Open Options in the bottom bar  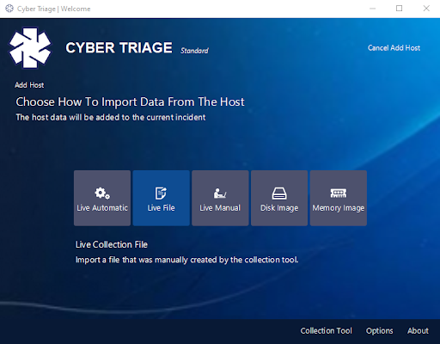[x=379, y=331]
